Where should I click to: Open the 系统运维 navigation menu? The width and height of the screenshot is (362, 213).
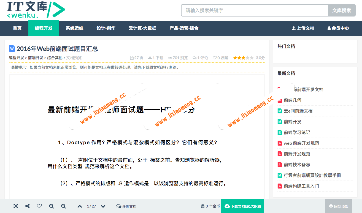(74, 28)
